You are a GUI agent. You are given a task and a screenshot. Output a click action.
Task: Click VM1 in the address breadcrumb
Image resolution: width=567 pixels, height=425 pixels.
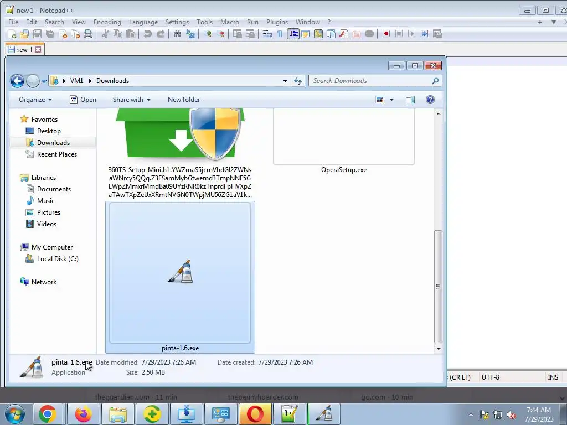[x=76, y=81]
